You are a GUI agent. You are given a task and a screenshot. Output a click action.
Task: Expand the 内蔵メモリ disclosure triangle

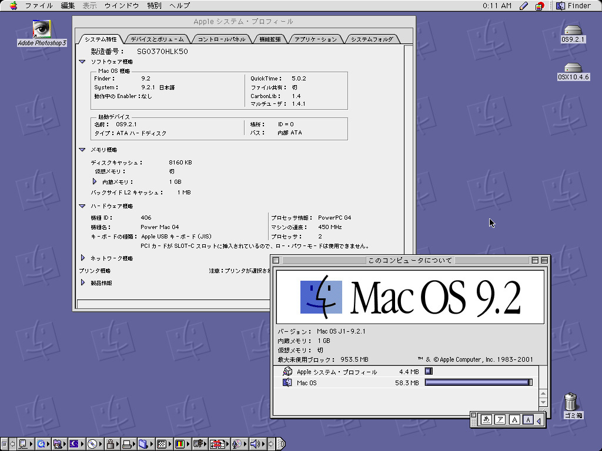click(95, 182)
